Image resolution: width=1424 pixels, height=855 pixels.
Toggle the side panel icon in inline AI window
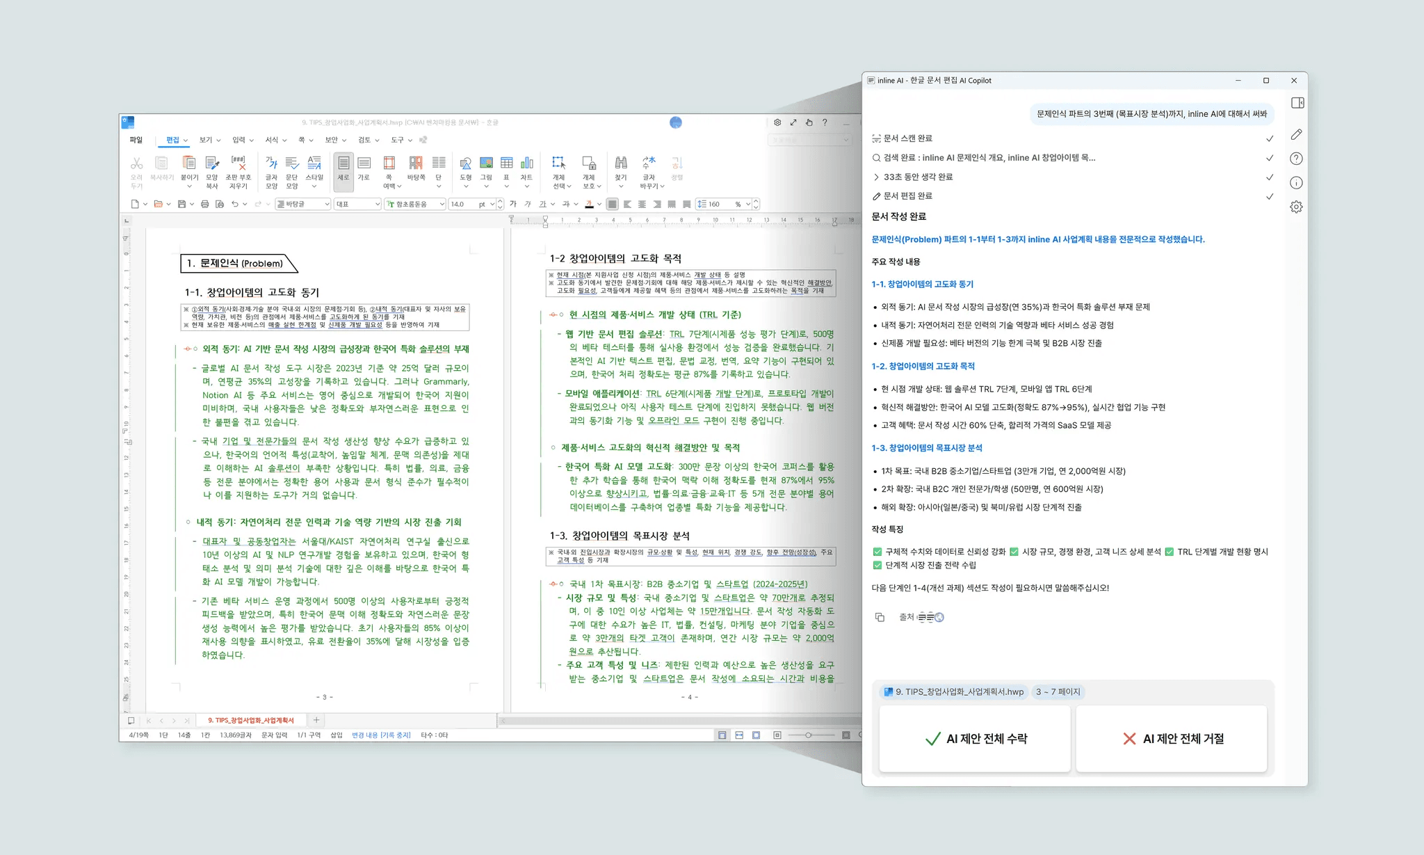click(1297, 103)
